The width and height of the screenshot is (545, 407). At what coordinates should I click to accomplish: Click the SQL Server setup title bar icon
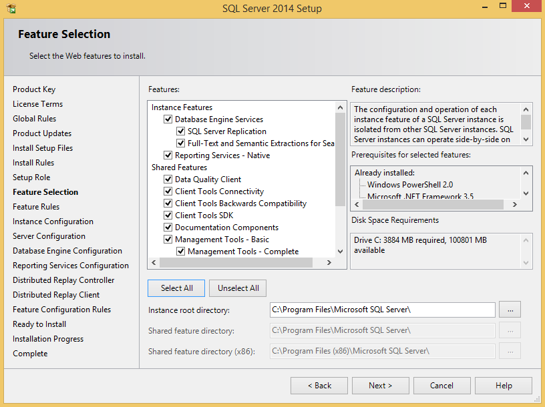11,8
